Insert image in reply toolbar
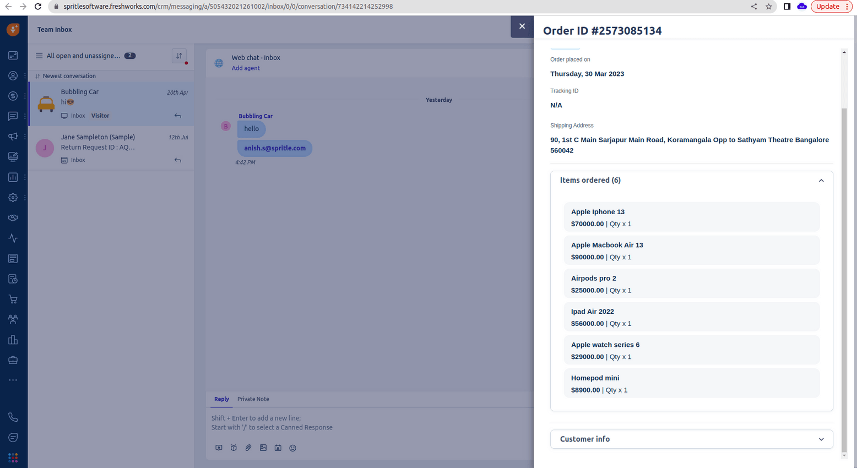Screen dimensions: 857x468 point(263,448)
